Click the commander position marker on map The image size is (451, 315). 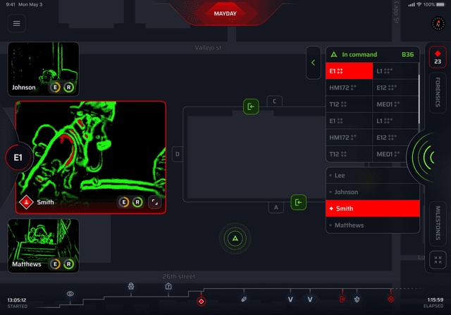coord(235,240)
